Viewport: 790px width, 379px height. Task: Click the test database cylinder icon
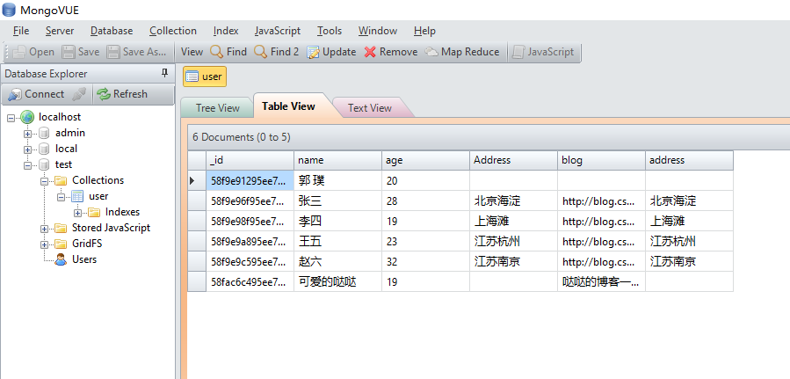tap(44, 164)
